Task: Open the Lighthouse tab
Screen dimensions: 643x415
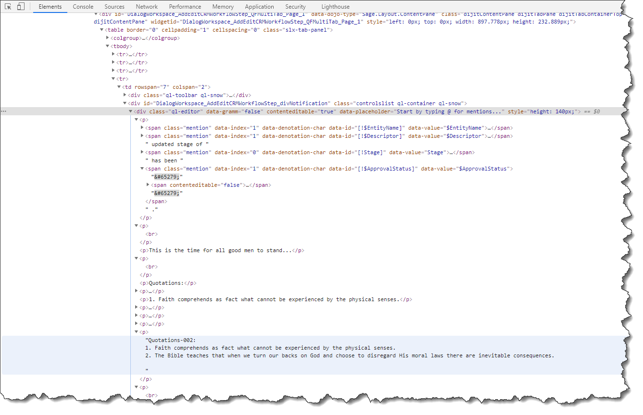Action: [x=335, y=7]
